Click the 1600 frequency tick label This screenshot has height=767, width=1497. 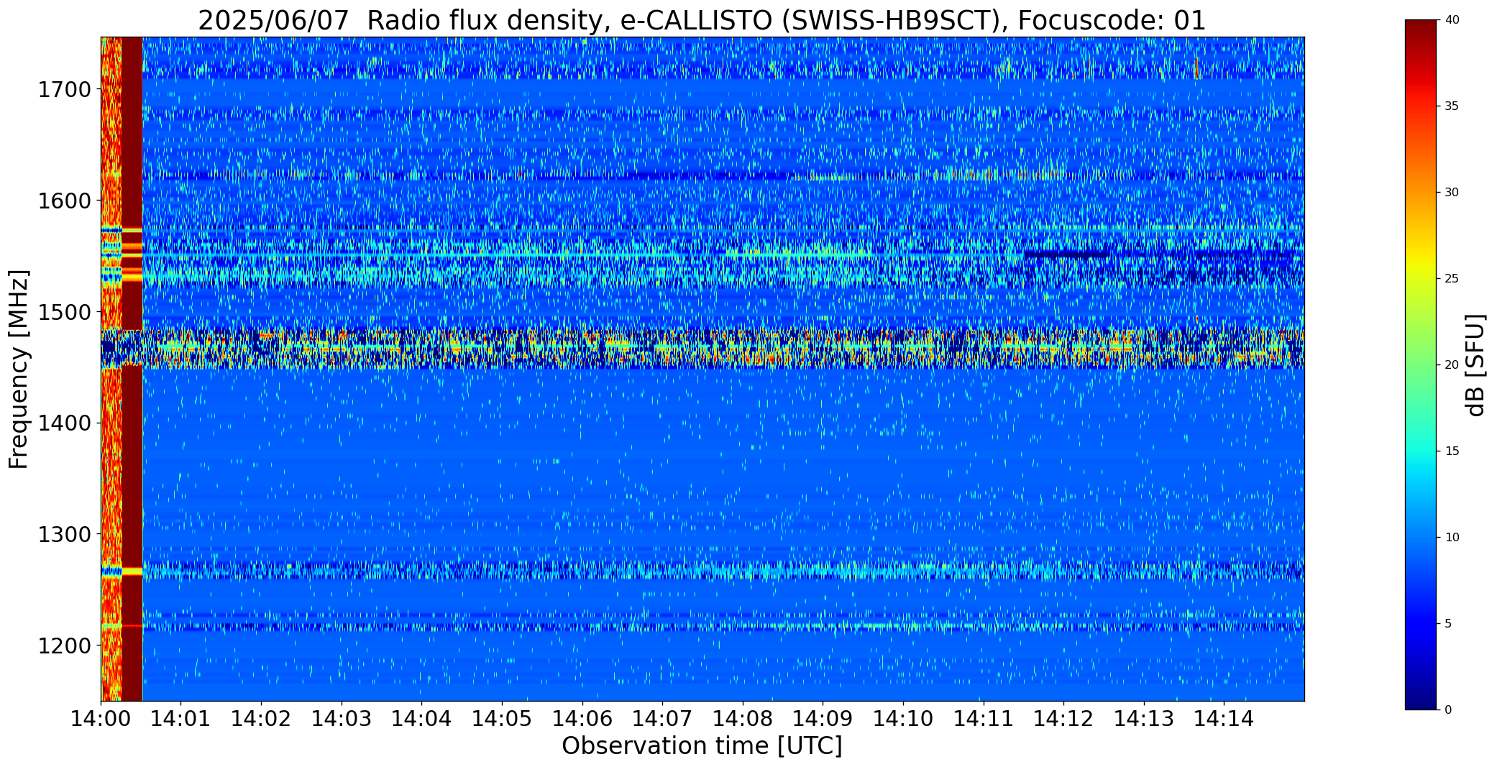click(x=63, y=201)
